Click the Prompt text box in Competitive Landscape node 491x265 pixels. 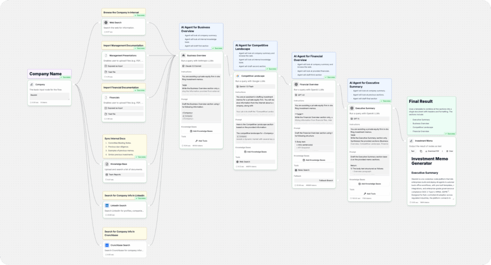pyautogui.click(x=255, y=133)
